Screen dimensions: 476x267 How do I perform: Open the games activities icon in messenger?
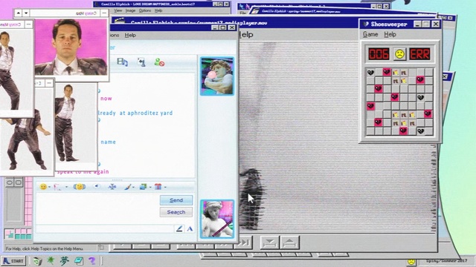pos(141,62)
